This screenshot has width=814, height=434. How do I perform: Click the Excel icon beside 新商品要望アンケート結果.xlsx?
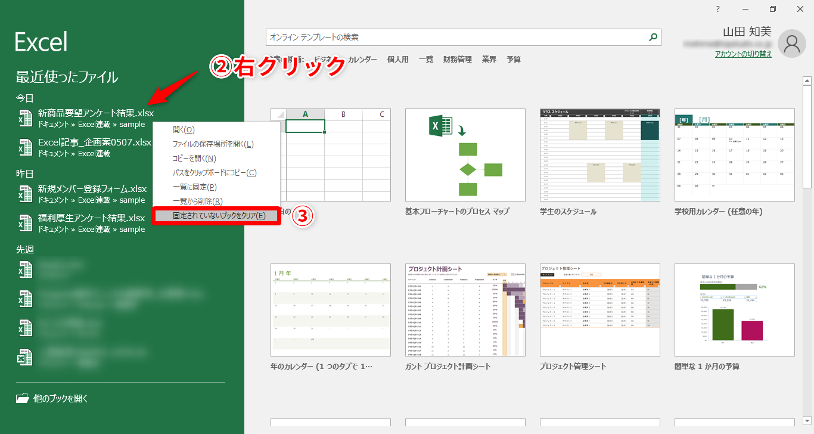coord(25,118)
